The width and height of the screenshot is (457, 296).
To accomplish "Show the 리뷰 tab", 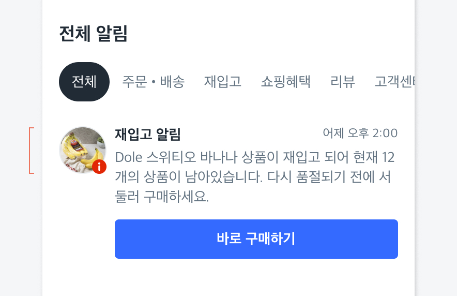I will [343, 82].
